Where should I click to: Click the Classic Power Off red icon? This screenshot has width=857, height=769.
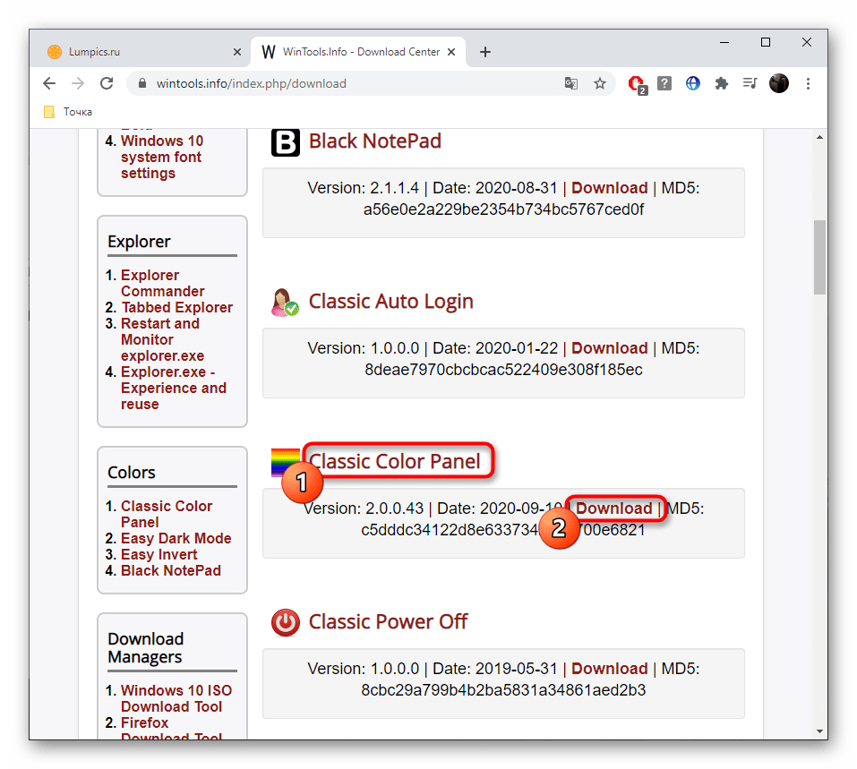286,622
